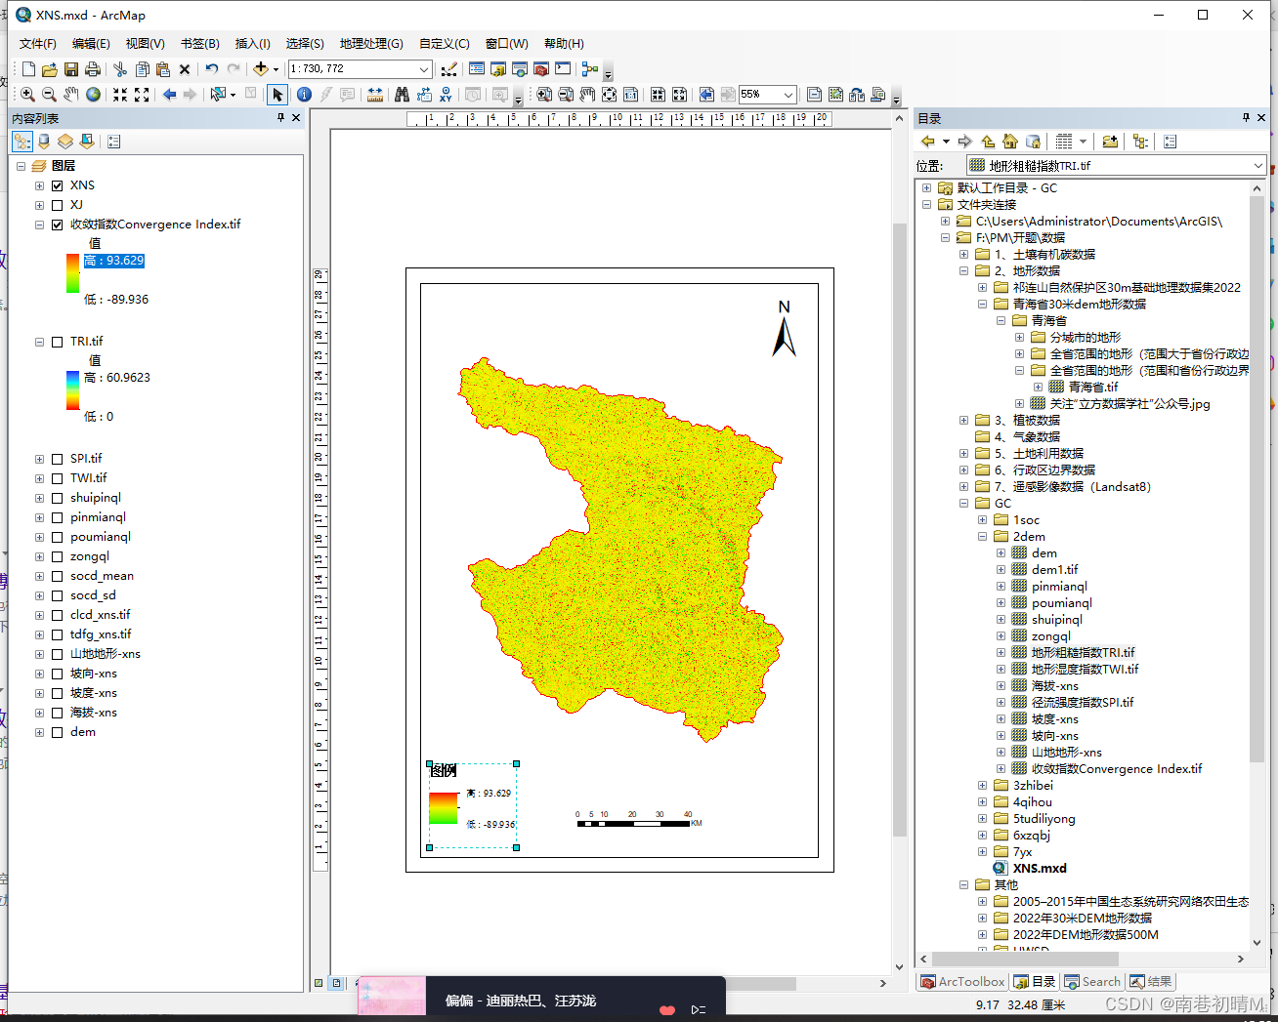Select 地形粗糙指数TRI.tif in catalog tree

tap(1083, 653)
